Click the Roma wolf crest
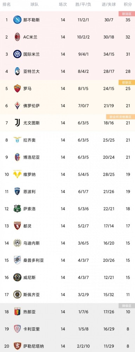The image size is (135, 352). [17, 88]
